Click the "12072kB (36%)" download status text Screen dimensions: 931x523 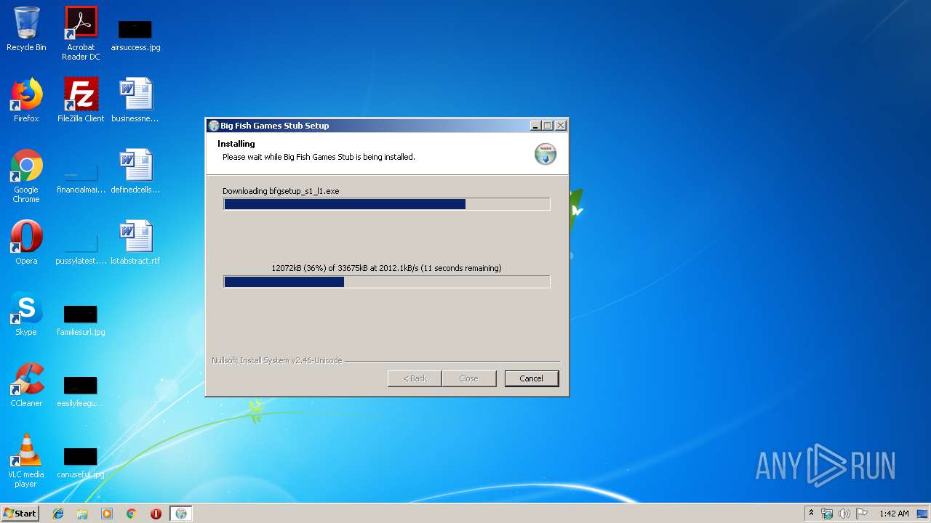point(386,268)
